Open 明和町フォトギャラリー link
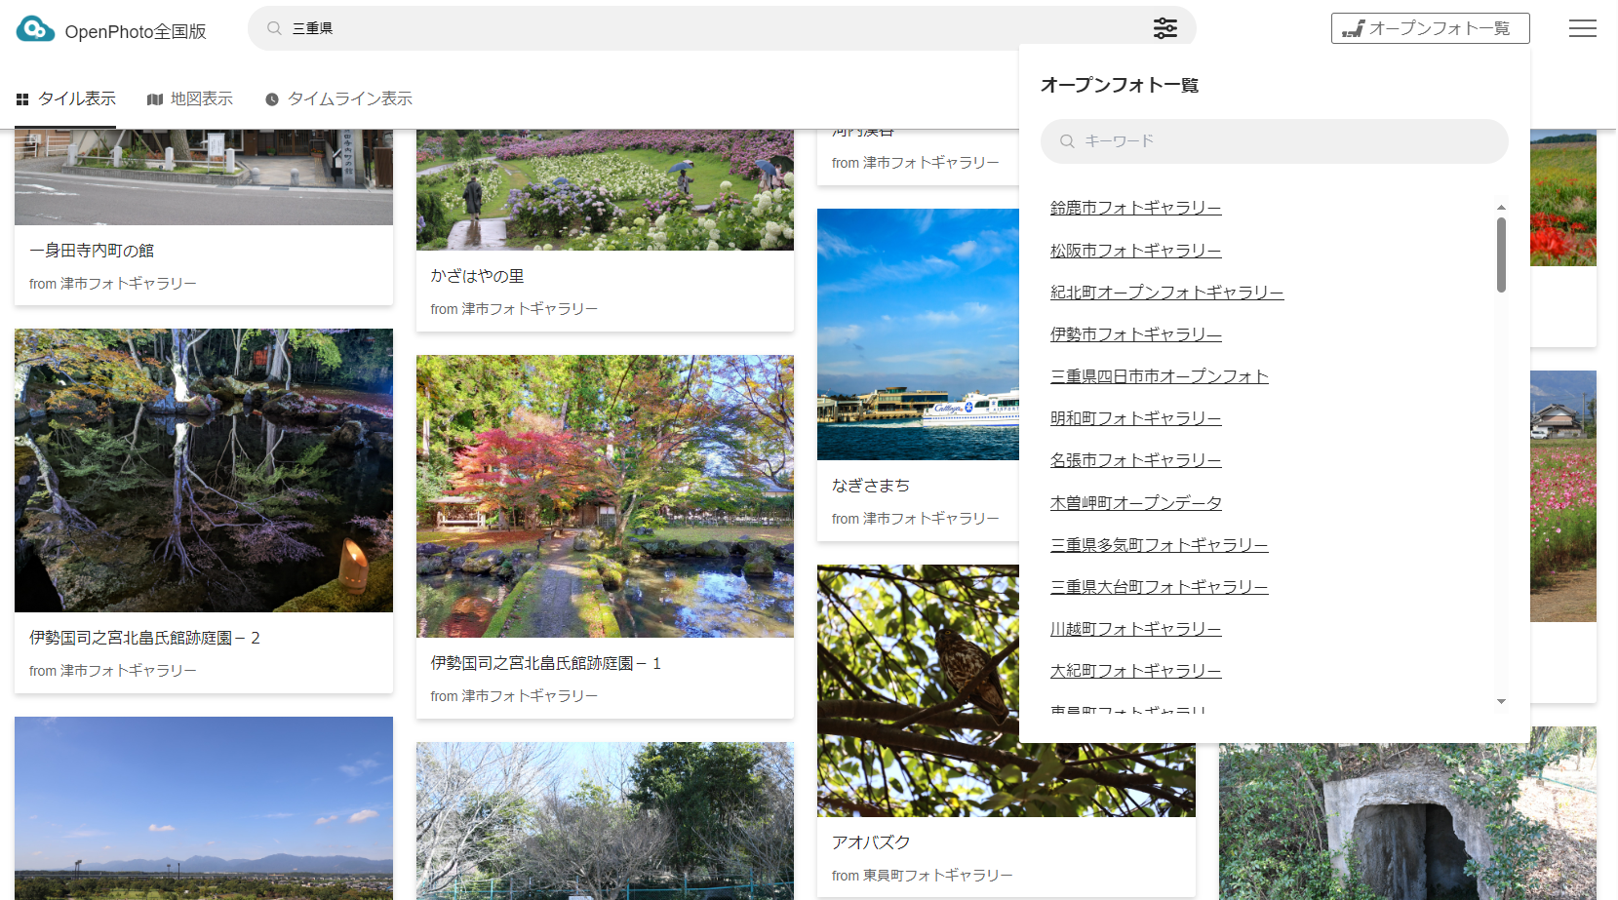Image resolution: width=1618 pixels, height=900 pixels. click(1135, 418)
